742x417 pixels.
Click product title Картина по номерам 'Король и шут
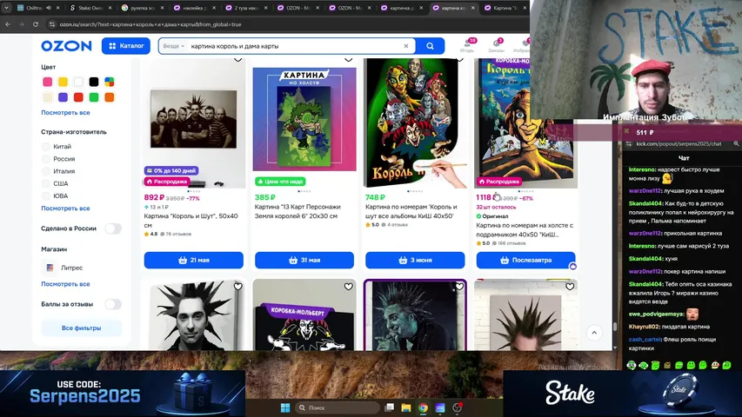[411, 211]
